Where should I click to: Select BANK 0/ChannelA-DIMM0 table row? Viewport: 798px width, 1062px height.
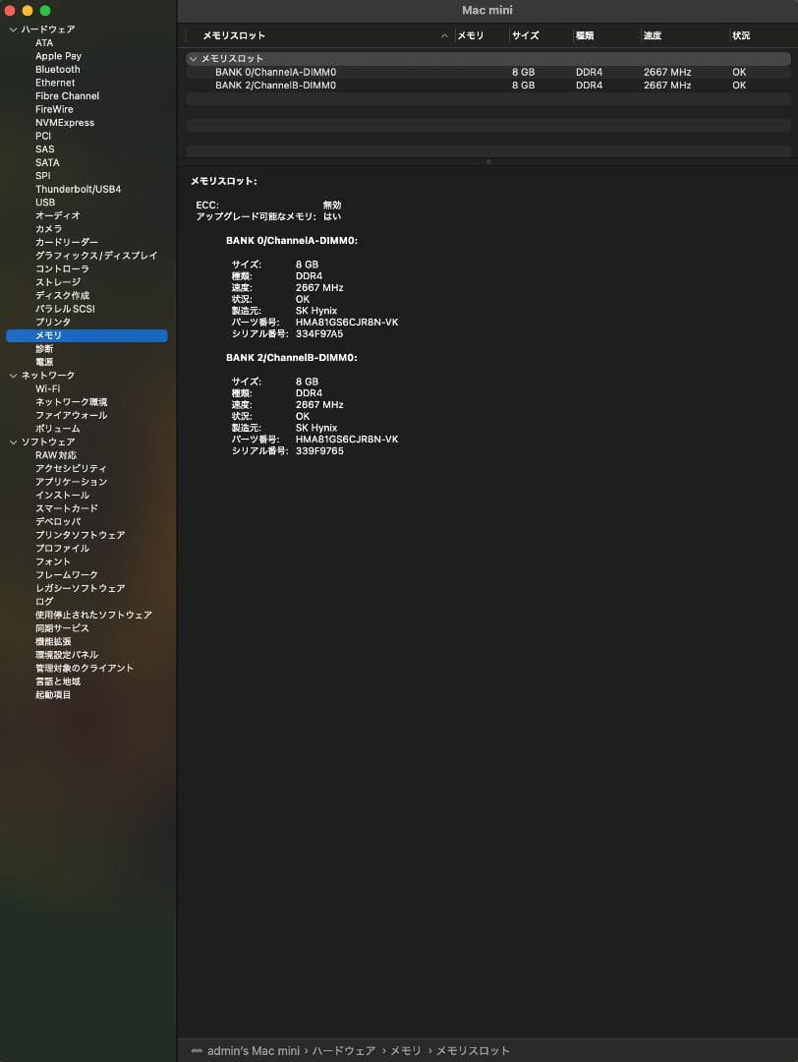point(275,73)
